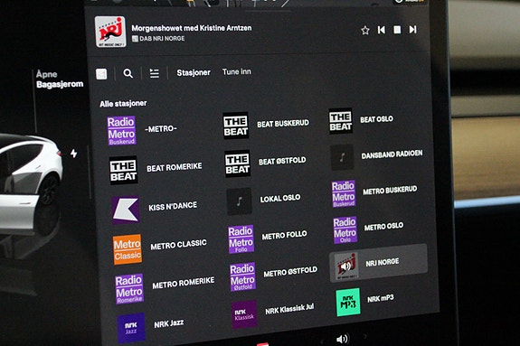Screen dimensions: 520x346
Task: Choose METRO BUSKERUD station name
Action: click(390, 191)
